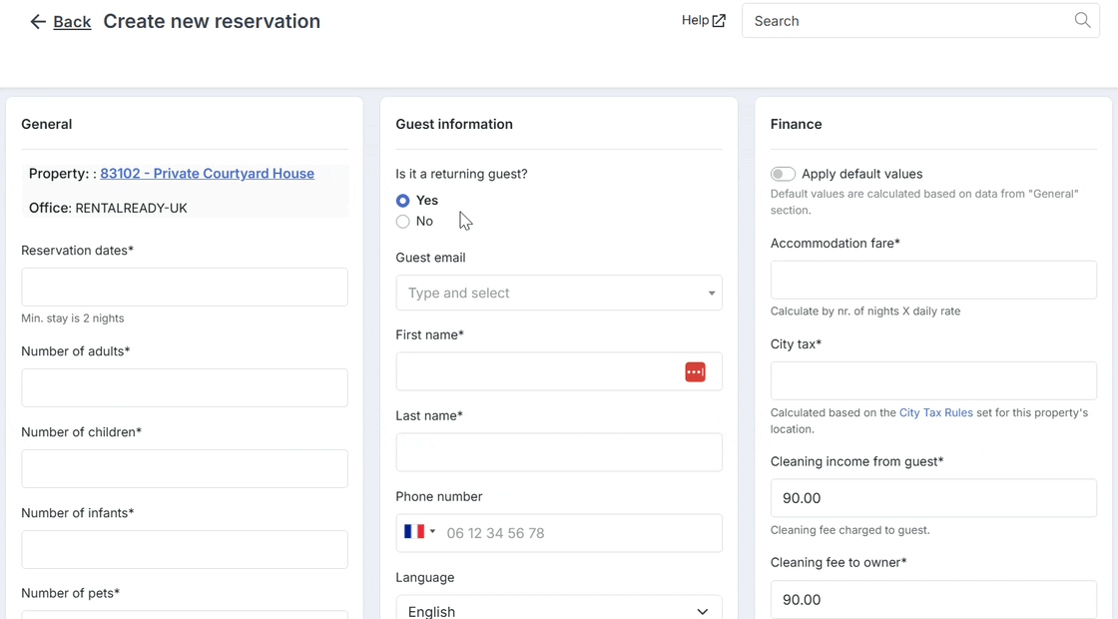The height and width of the screenshot is (619, 1118).
Task: Click the Last name input field
Action: [559, 452]
